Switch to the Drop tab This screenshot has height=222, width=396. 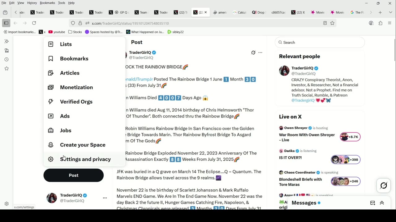pyautogui.click(x=259, y=12)
